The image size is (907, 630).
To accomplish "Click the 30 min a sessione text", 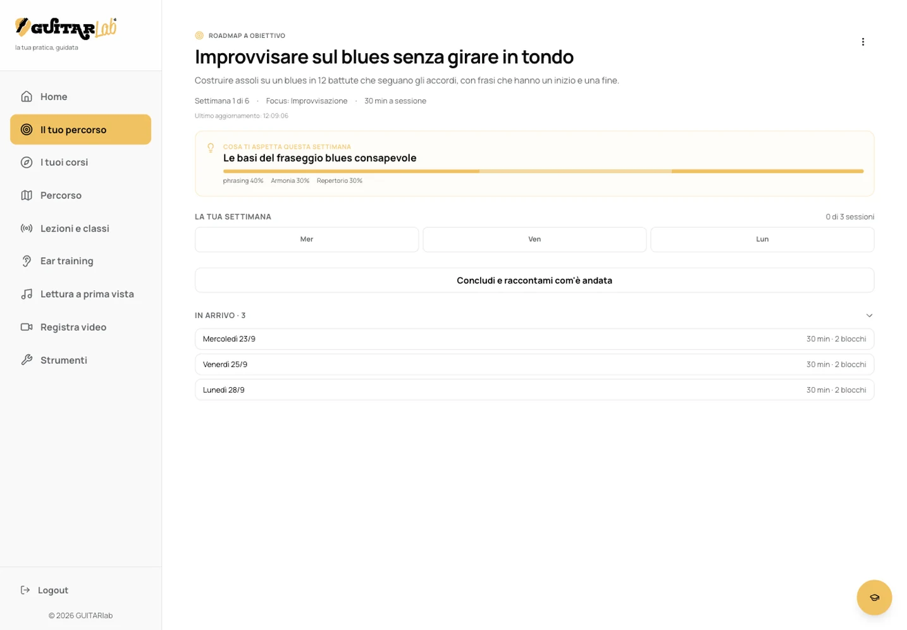I will (x=395, y=101).
